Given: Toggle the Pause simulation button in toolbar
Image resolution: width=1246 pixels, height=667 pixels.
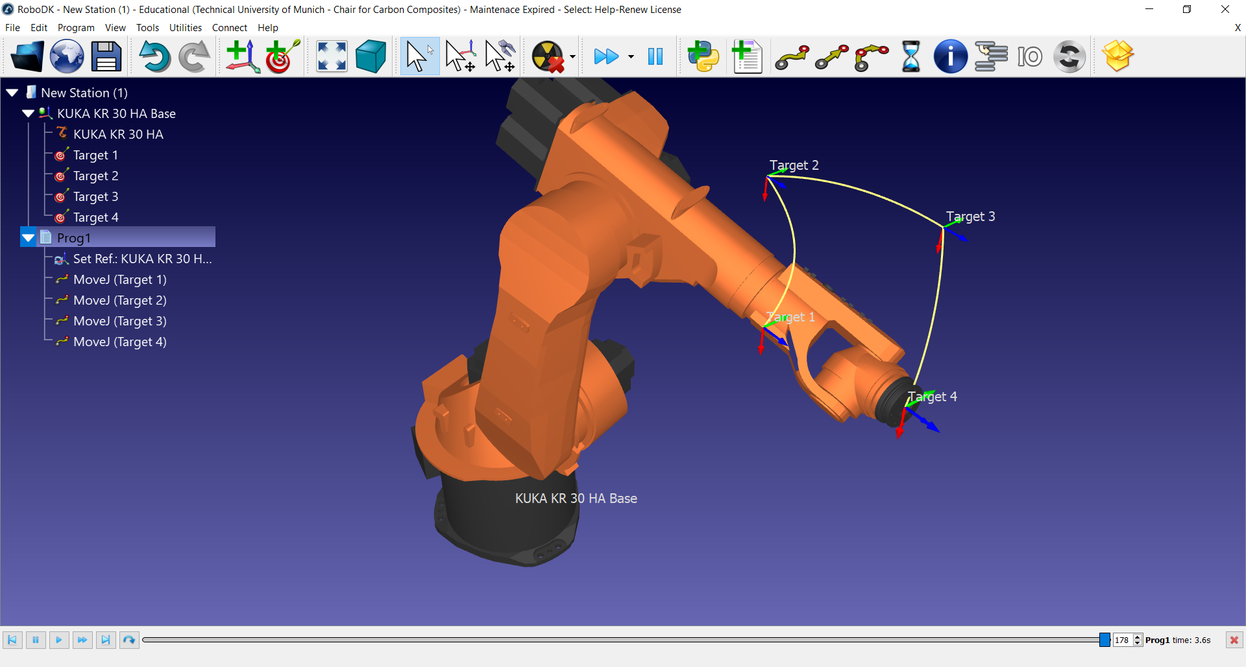Looking at the screenshot, I should 655,56.
